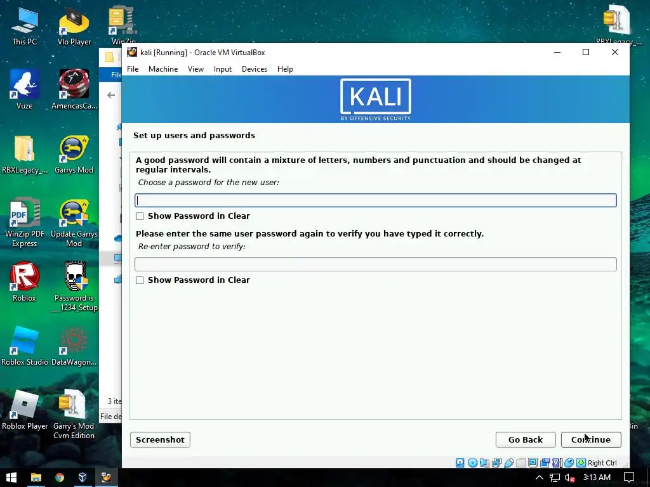Switch to VirtualBox Manager cube icon in taskbar

click(83, 477)
